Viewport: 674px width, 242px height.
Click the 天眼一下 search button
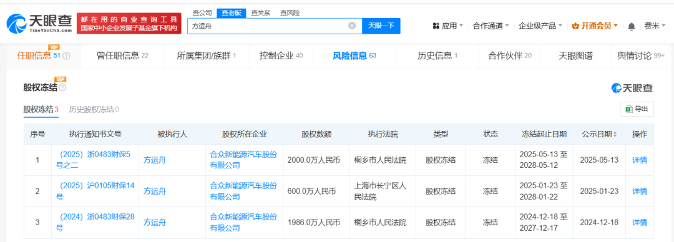tap(381, 26)
